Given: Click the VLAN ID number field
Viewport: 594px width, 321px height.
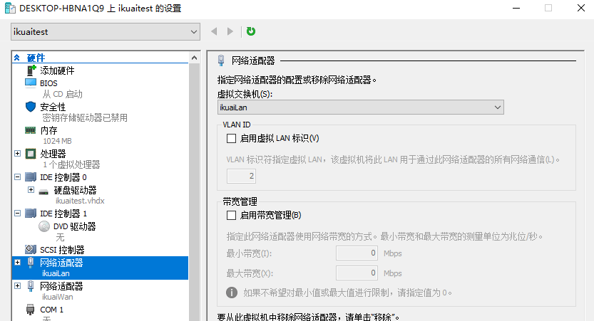Looking at the screenshot, I should [x=241, y=177].
